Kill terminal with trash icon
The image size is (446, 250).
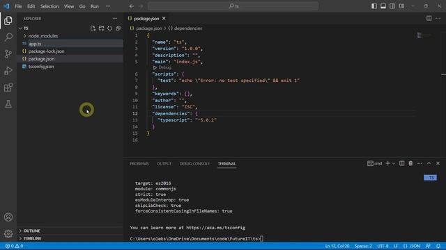tap(410, 164)
